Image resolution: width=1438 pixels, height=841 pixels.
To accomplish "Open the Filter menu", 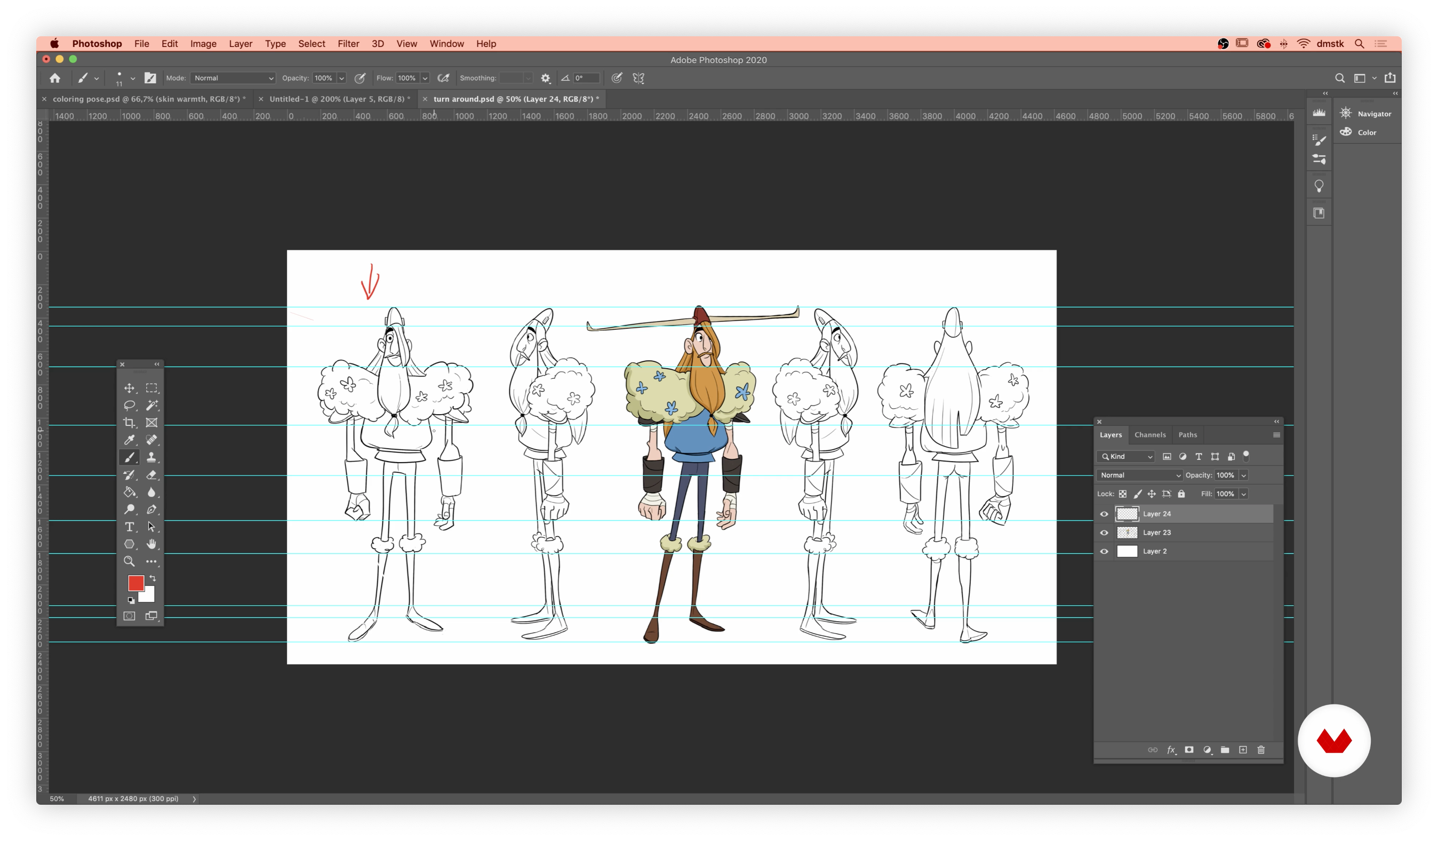I will [x=348, y=44].
